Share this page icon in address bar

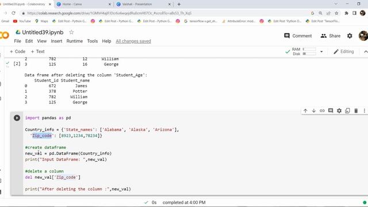(328, 13)
